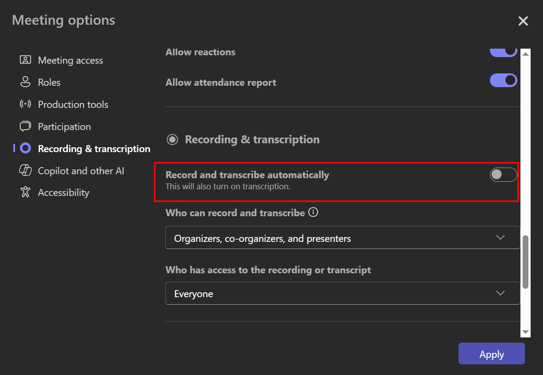Viewport: 543px width, 375px height.
Task: Enable Record and transcribe automatically toggle
Action: 503,175
